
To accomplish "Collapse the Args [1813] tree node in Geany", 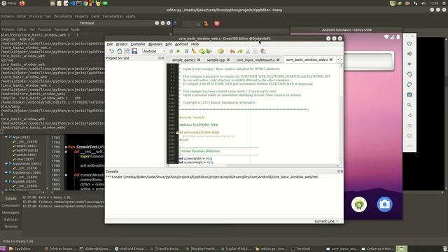I will click(6, 137).
